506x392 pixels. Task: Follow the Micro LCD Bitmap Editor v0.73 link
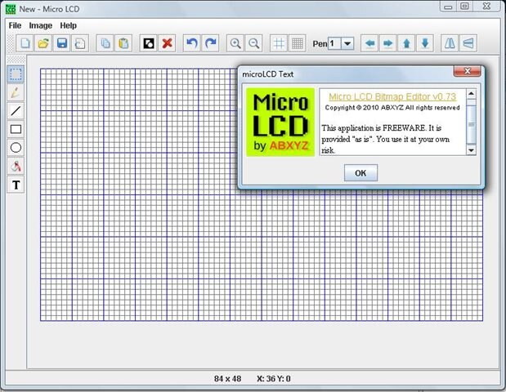(x=392, y=96)
